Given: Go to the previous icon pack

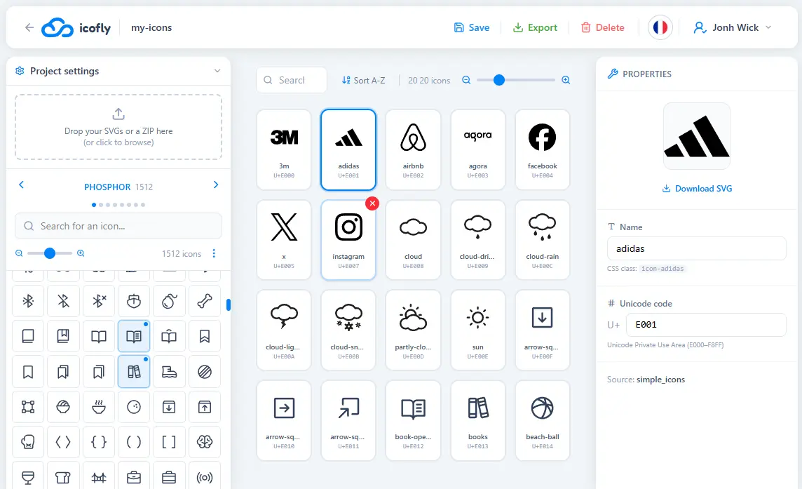Looking at the screenshot, I should click(x=22, y=185).
